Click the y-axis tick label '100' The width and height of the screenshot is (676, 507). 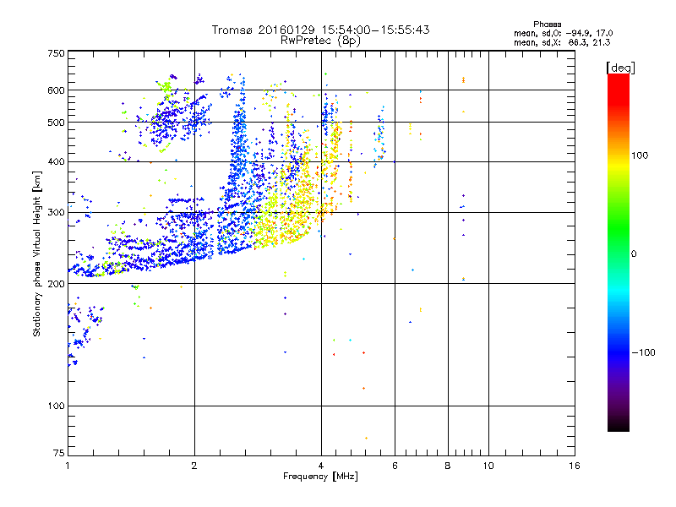pos(57,406)
